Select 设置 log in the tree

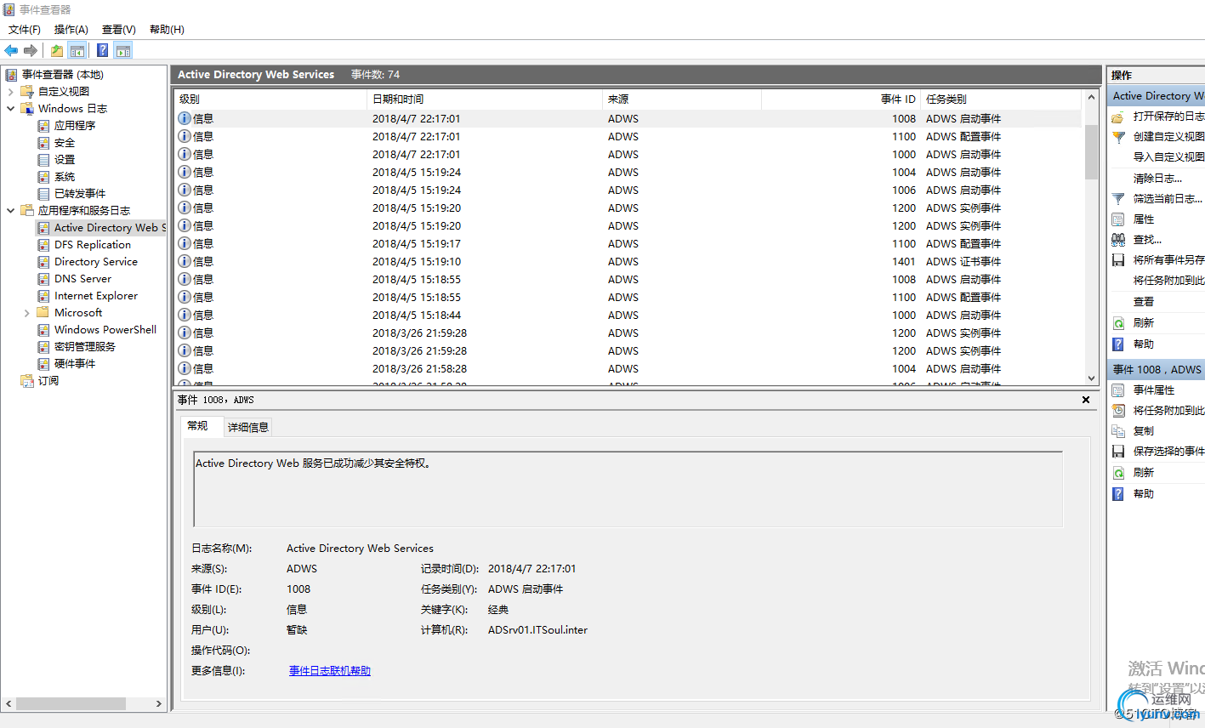click(65, 159)
